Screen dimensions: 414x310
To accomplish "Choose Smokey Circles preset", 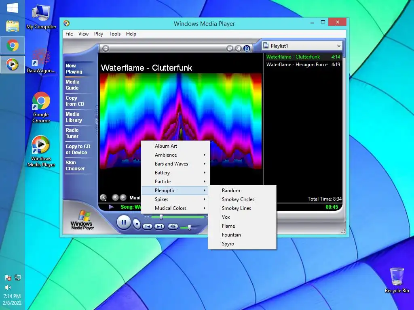I will pos(242,199).
